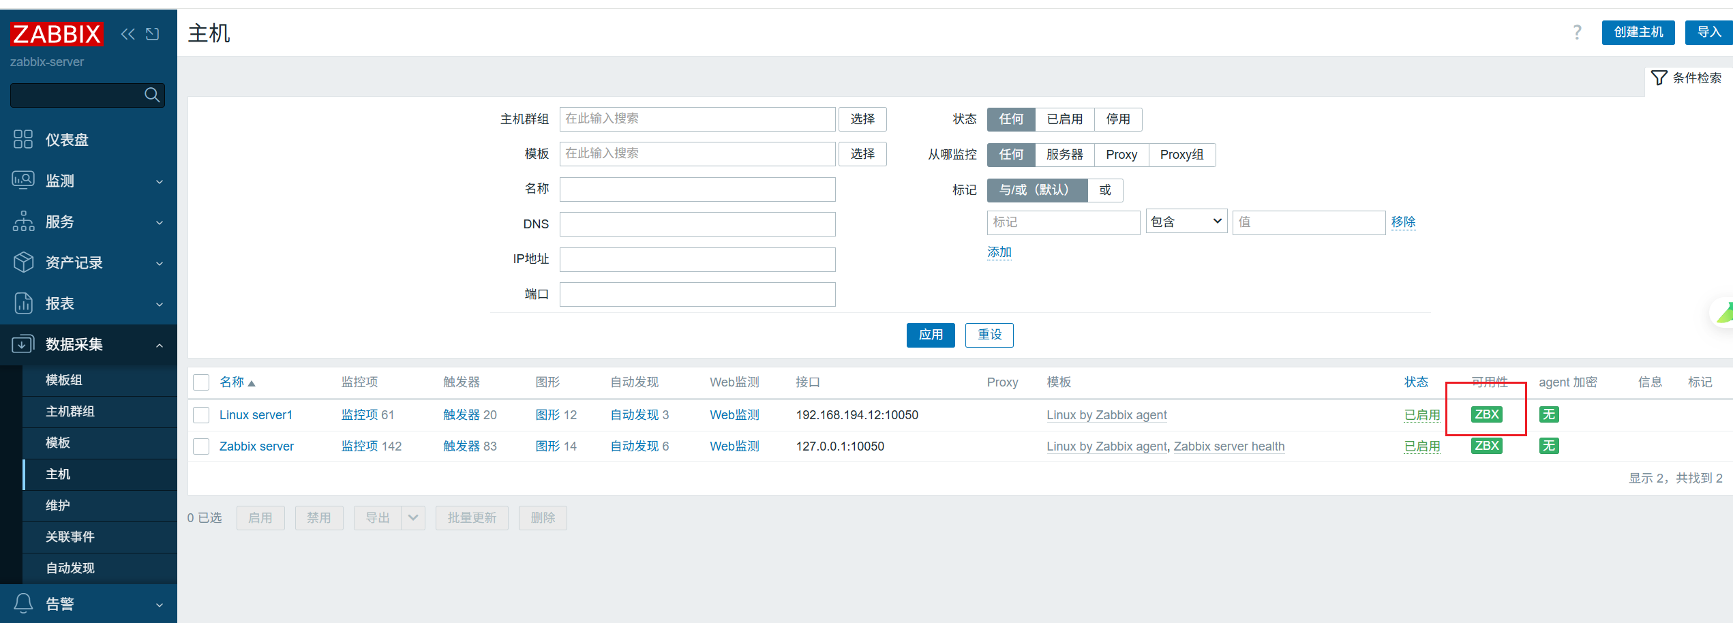Open the Zabbix server health template link

[1229, 446]
